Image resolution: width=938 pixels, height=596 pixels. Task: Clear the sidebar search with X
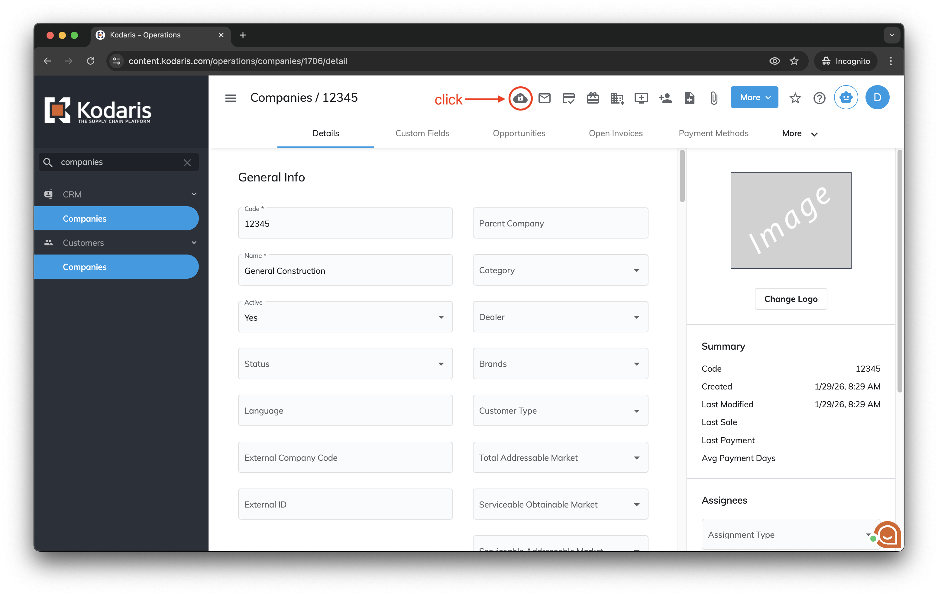187,163
